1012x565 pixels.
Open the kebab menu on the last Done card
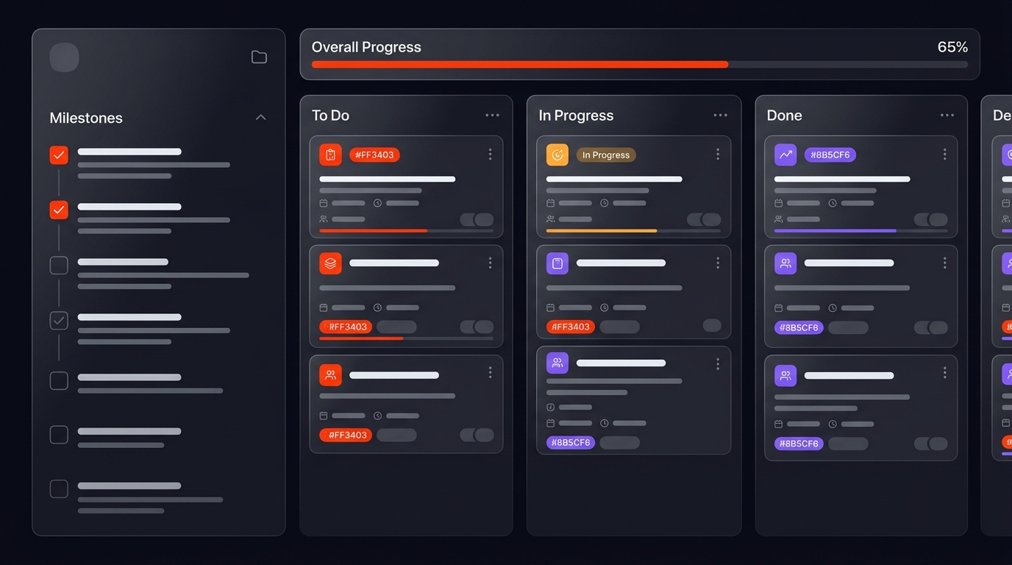(x=945, y=373)
